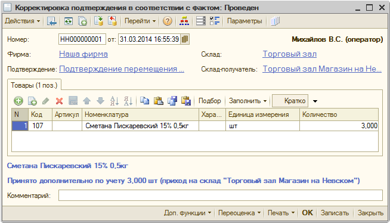Expand the Заполнить dropdown
The width and height of the screenshot is (390, 223).
click(x=247, y=101)
